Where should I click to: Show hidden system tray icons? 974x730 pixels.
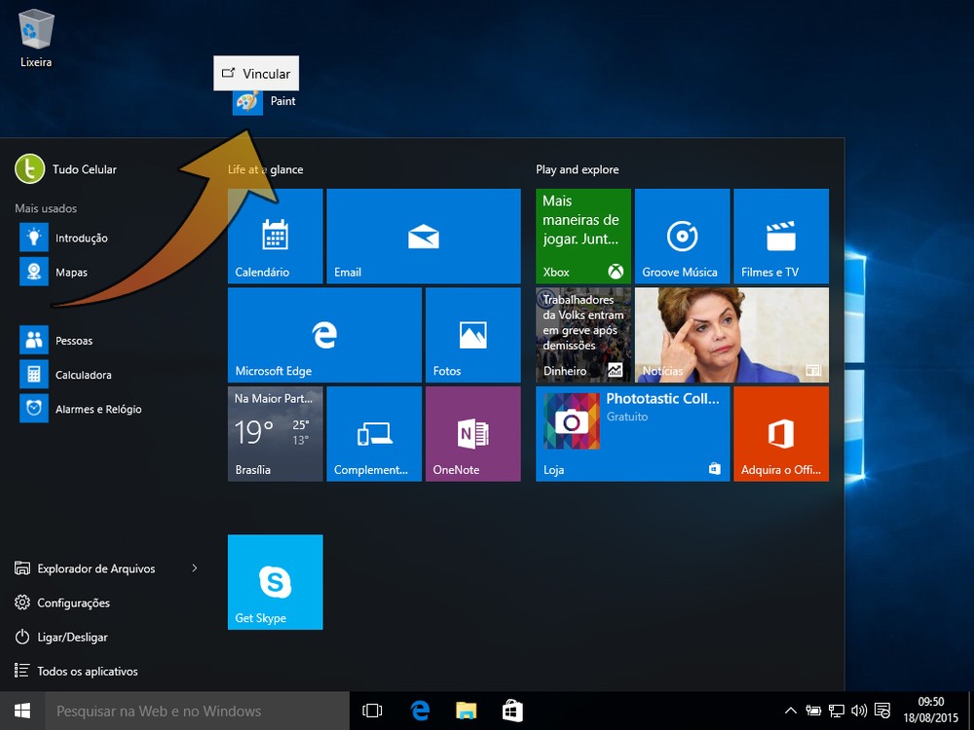(790, 712)
